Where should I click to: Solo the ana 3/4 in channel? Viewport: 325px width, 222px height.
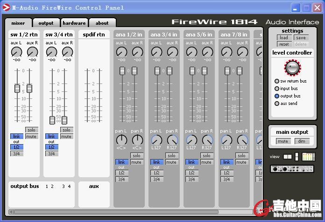tap(171, 156)
